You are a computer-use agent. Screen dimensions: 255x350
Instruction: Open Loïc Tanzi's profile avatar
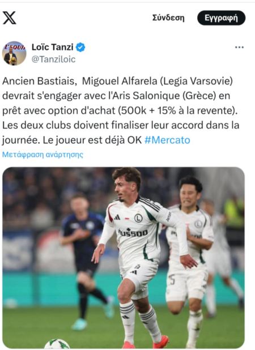[14, 53]
